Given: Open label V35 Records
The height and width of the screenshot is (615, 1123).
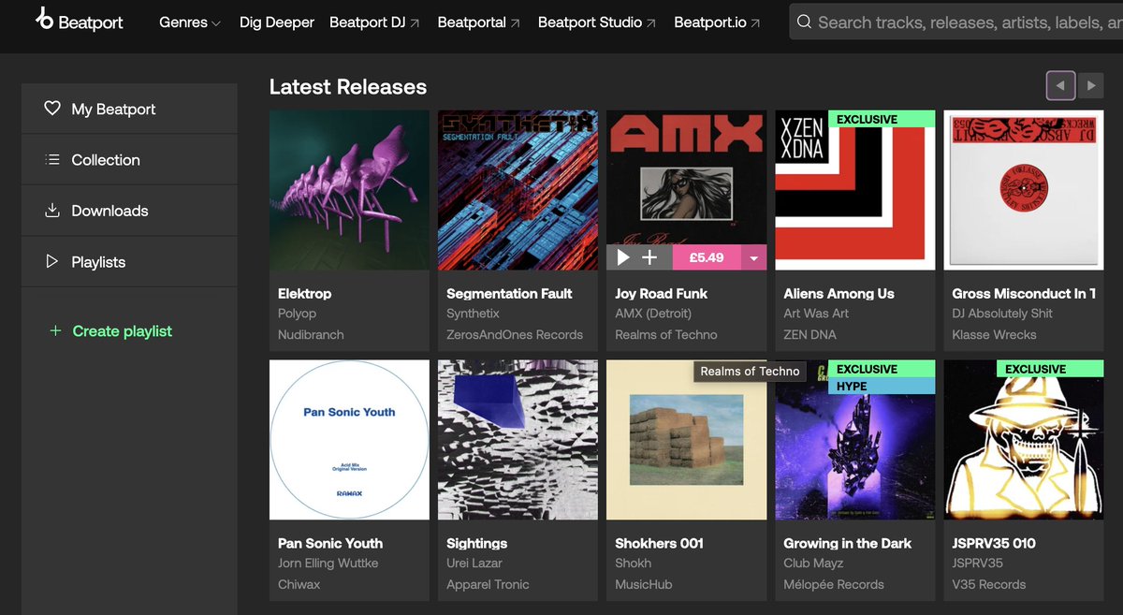Looking at the screenshot, I should [988, 584].
